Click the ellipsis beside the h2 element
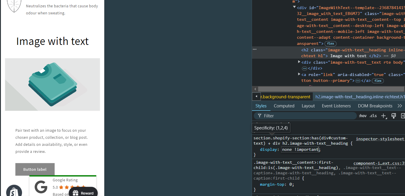Screen dimensions: 405x196 click(255, 50)
